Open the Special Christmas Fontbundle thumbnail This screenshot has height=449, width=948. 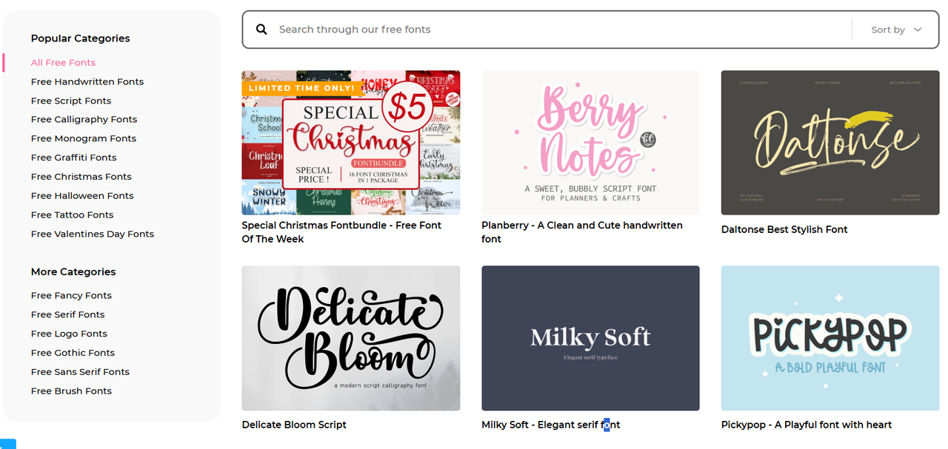[350, 142]
